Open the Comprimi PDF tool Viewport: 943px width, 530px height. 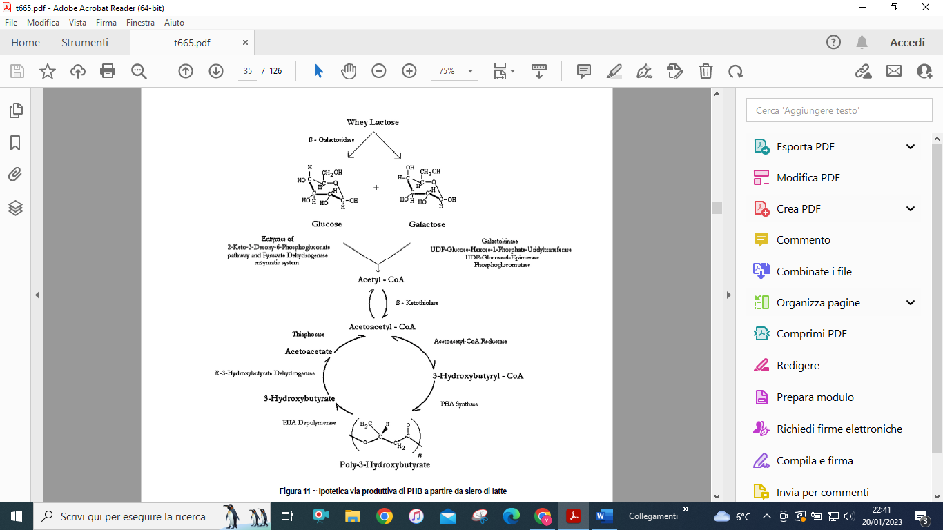point(811,333)
